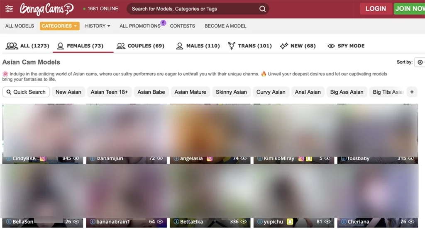The image size is (425, 230).
Task: Open the Sort by dropdown
Action: [420, 62]
